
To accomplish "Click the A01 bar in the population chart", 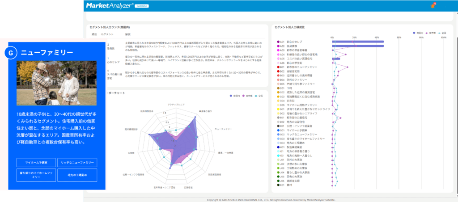I will point(357,42).
